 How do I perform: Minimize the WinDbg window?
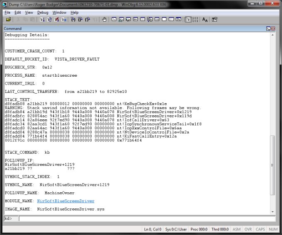pos(252,3)
